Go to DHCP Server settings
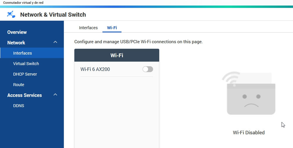The image size is (293, 148). [25, 74]
